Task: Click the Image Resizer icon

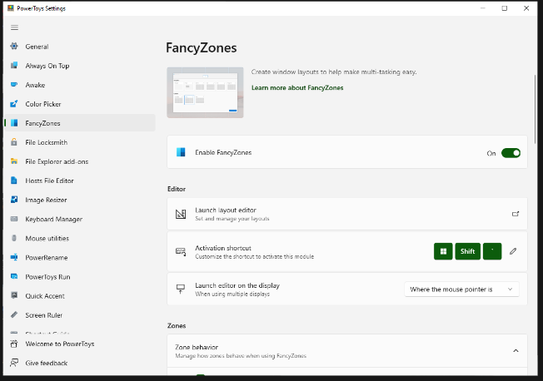Action: click(x=14, y=200)
